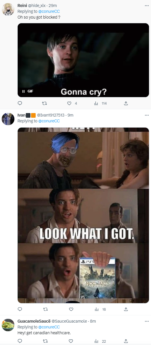Screen dimensions: 151x345
Task: Share Reini's tweet with share icon
Action: click(126, 103)
